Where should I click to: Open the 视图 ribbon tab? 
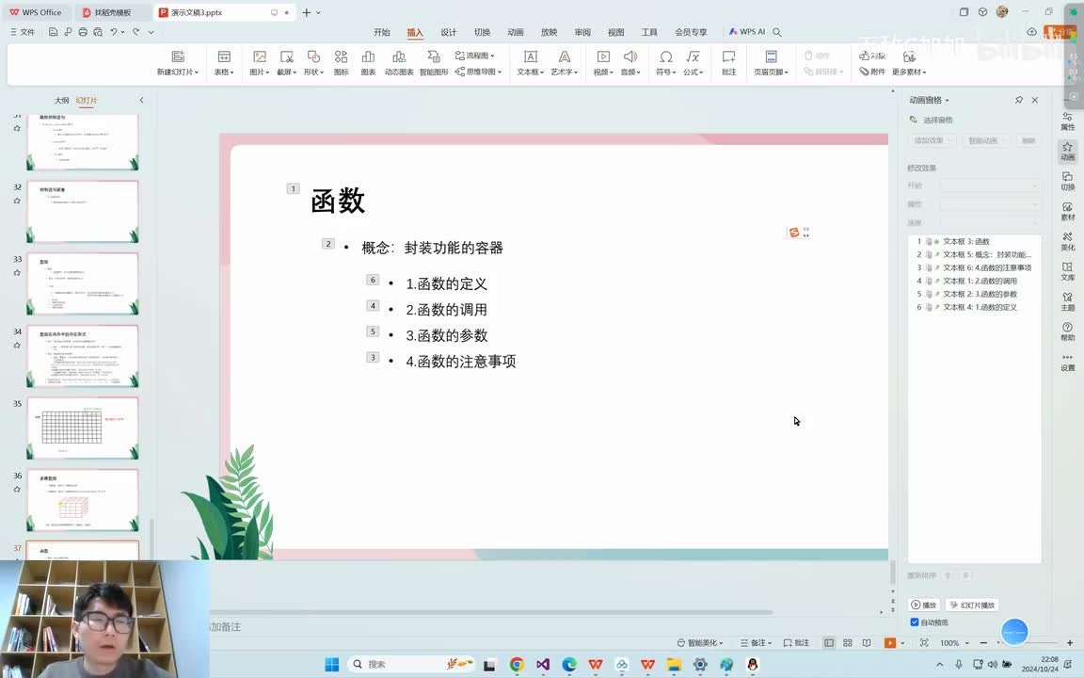pos(616,32)
